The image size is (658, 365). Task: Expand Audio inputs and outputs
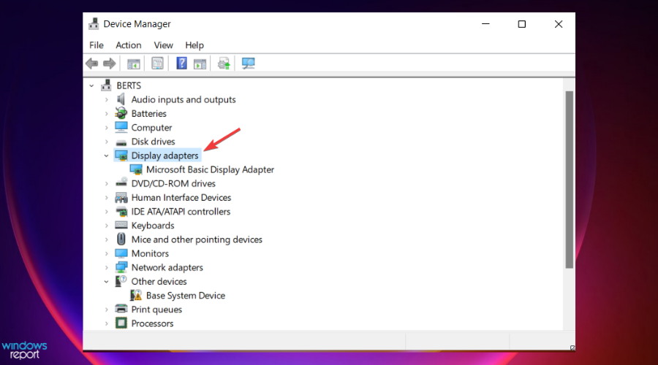coord(107,100)
